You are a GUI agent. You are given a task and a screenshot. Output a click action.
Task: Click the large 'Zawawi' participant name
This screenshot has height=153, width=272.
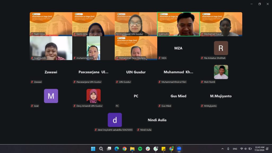[x=51, y=72]
